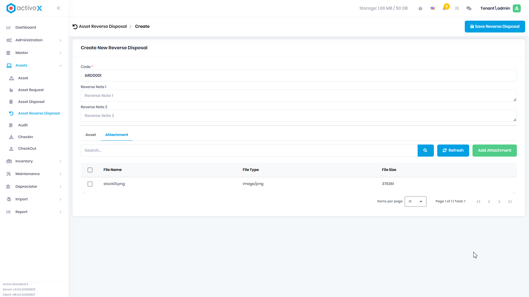Click the activoX logo
This screenshot has height=297, width=529.
24,8
